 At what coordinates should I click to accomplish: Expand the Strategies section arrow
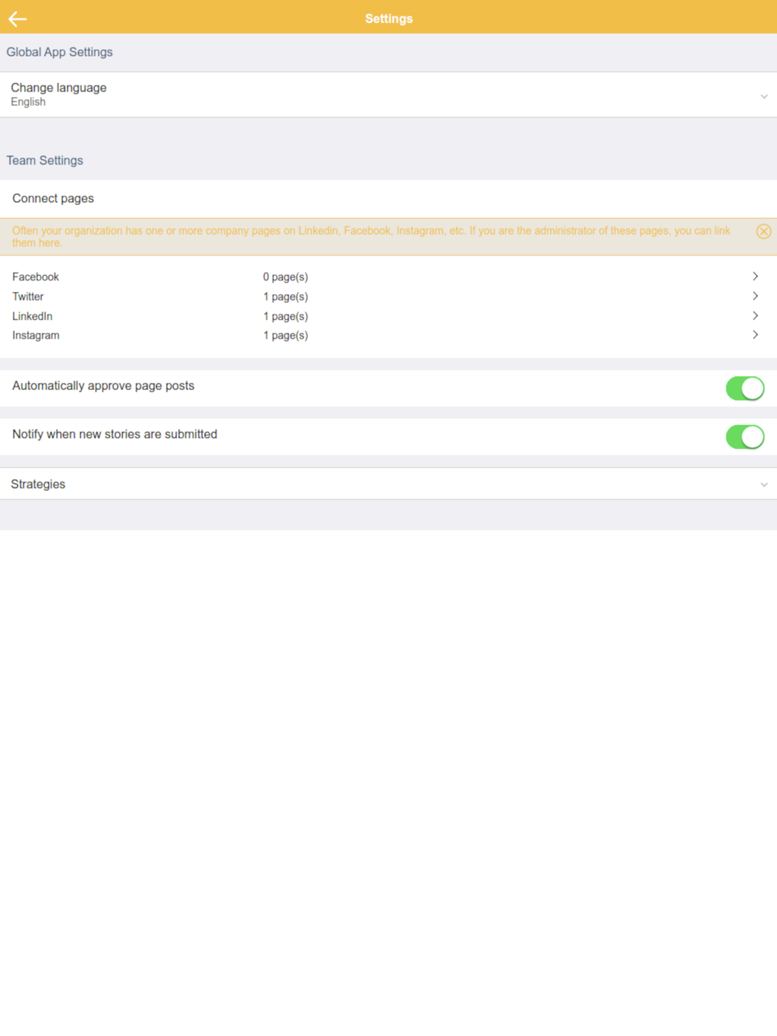tap(764, 485)
